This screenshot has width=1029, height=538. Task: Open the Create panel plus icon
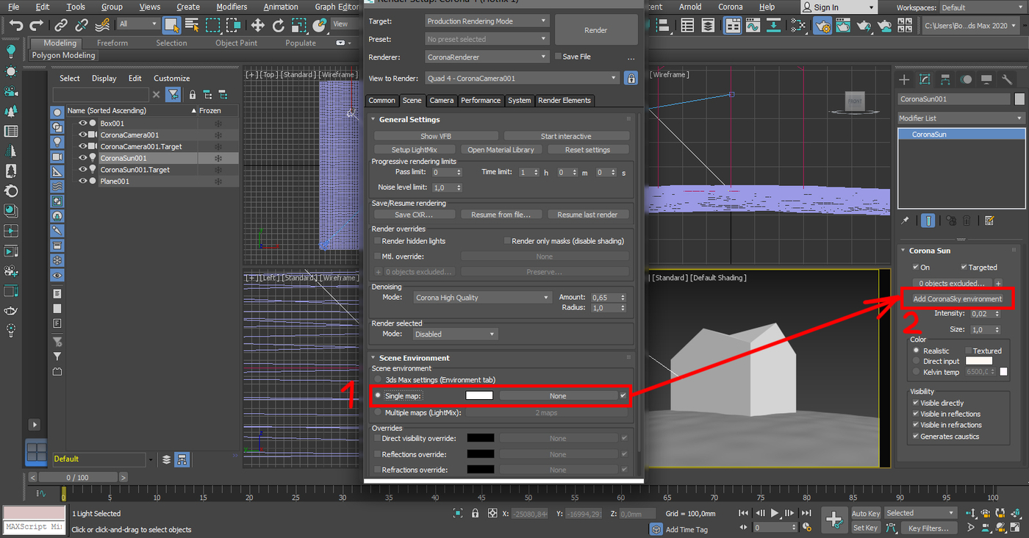point(904,79)
